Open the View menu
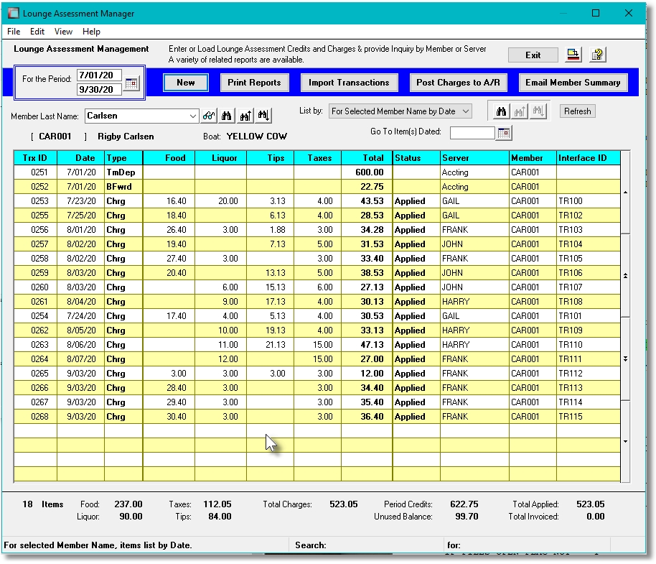 [63, 31]
